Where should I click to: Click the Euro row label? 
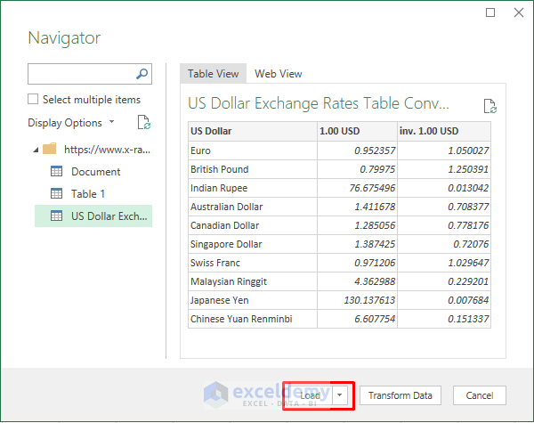[x=200, y=150]
